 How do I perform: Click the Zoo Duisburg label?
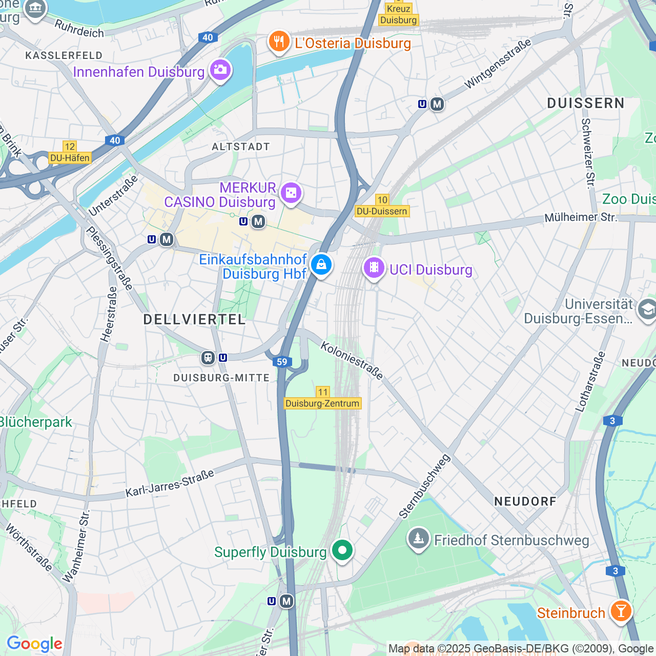629,199
